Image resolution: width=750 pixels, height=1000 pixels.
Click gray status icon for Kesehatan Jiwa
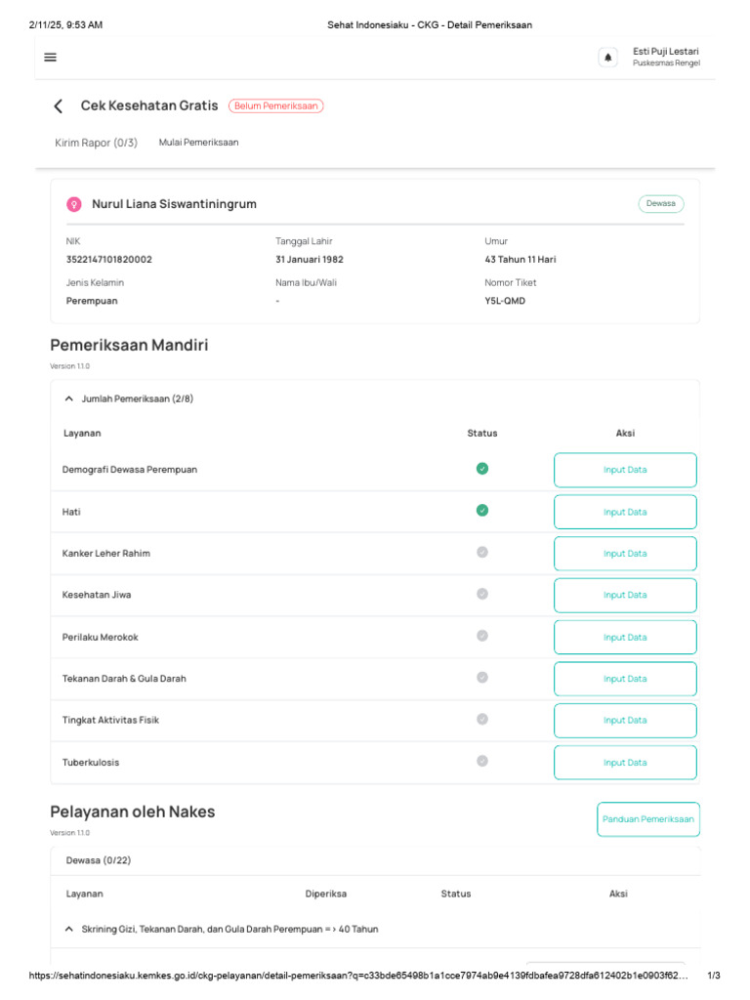click(482, 594)
